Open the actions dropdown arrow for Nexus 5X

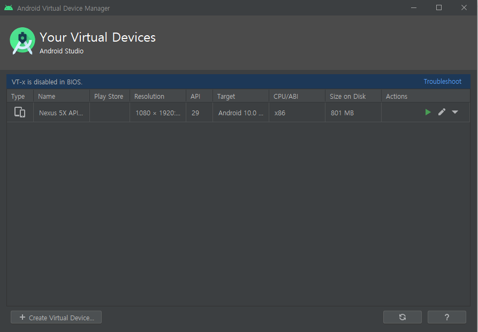[x=455, y=112]
